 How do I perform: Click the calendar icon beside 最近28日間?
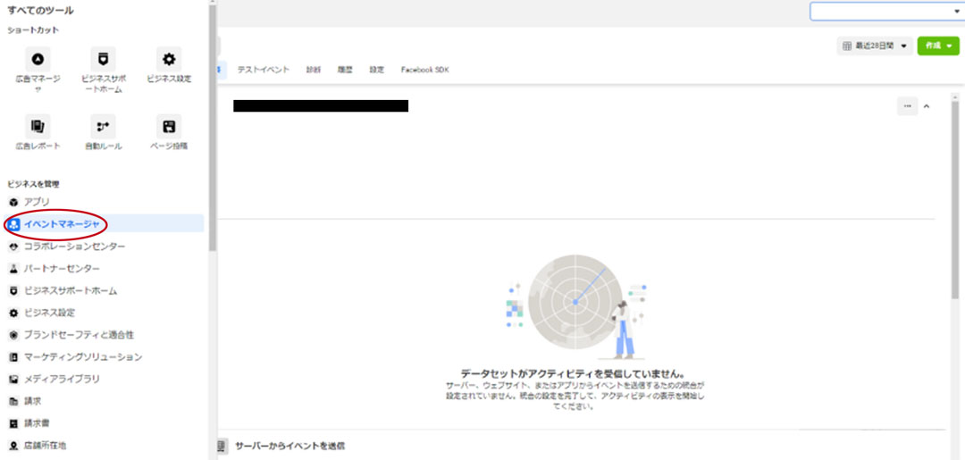pyautogui.click(x=847, y=46)
